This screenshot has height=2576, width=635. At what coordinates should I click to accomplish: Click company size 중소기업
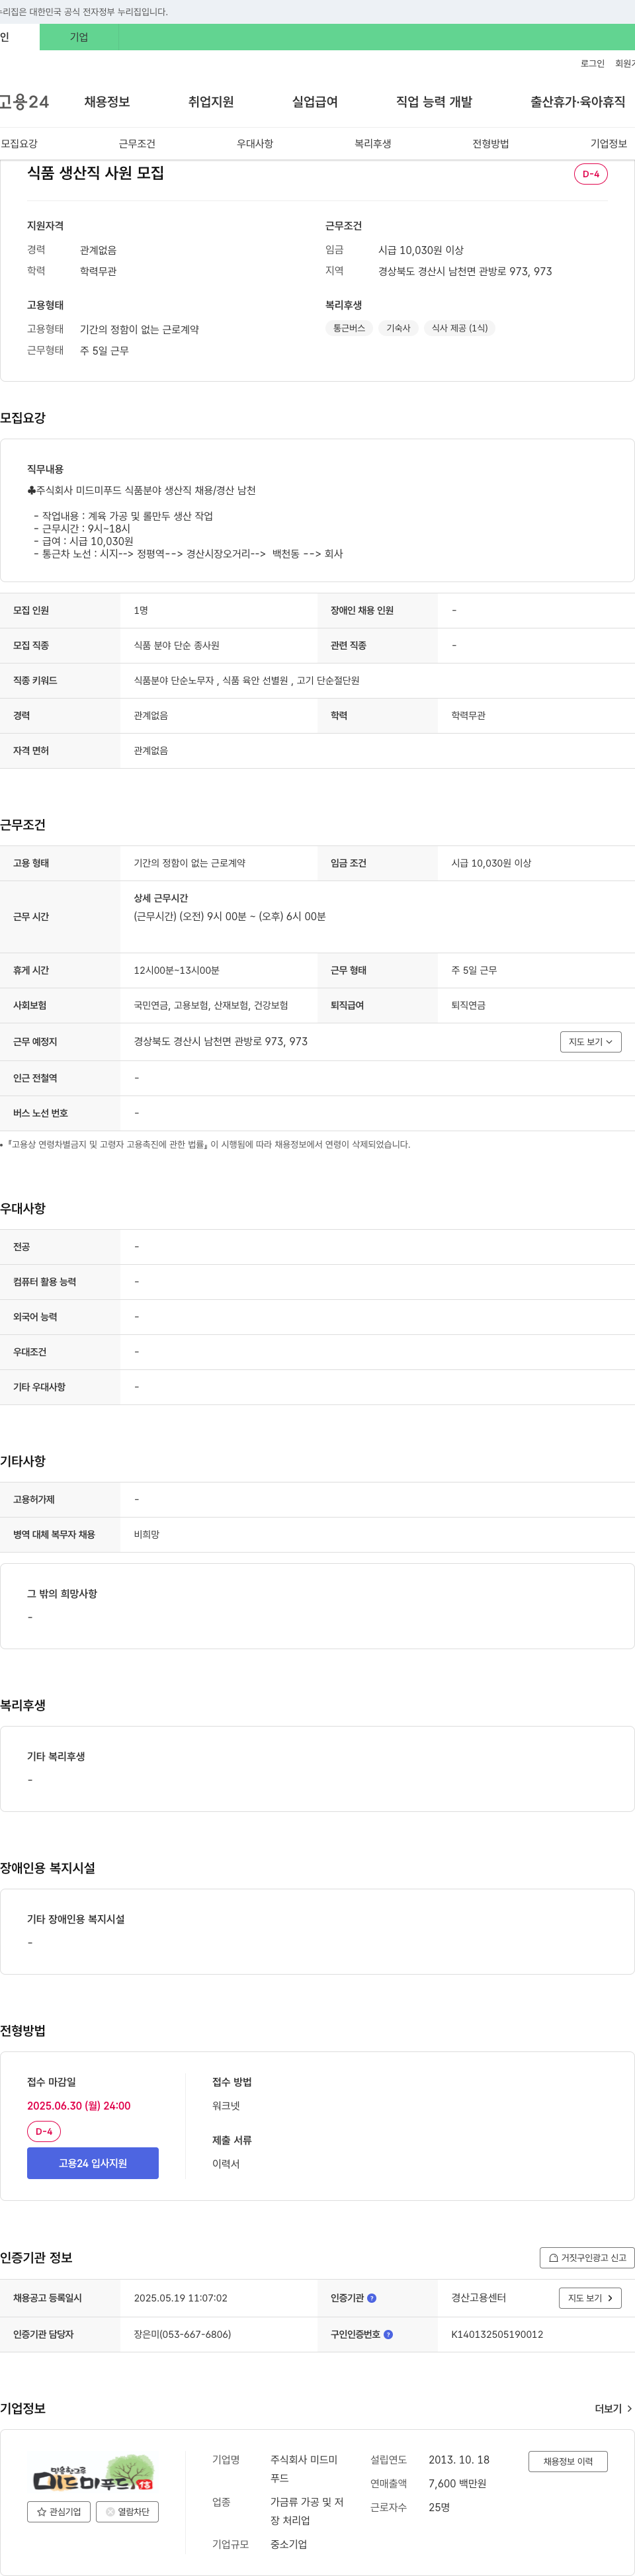tap(289, 2545)
